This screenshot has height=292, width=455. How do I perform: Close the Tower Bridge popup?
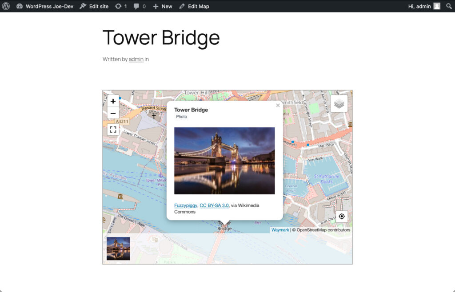pyautogui.click(x=278, y=105)
